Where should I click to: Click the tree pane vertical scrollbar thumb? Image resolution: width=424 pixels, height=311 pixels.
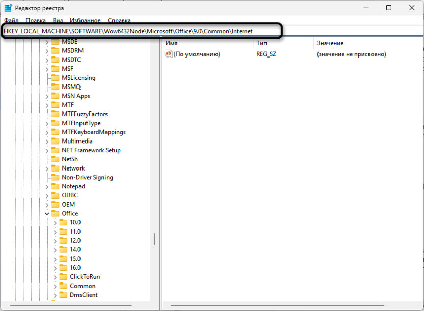point(154,239)
